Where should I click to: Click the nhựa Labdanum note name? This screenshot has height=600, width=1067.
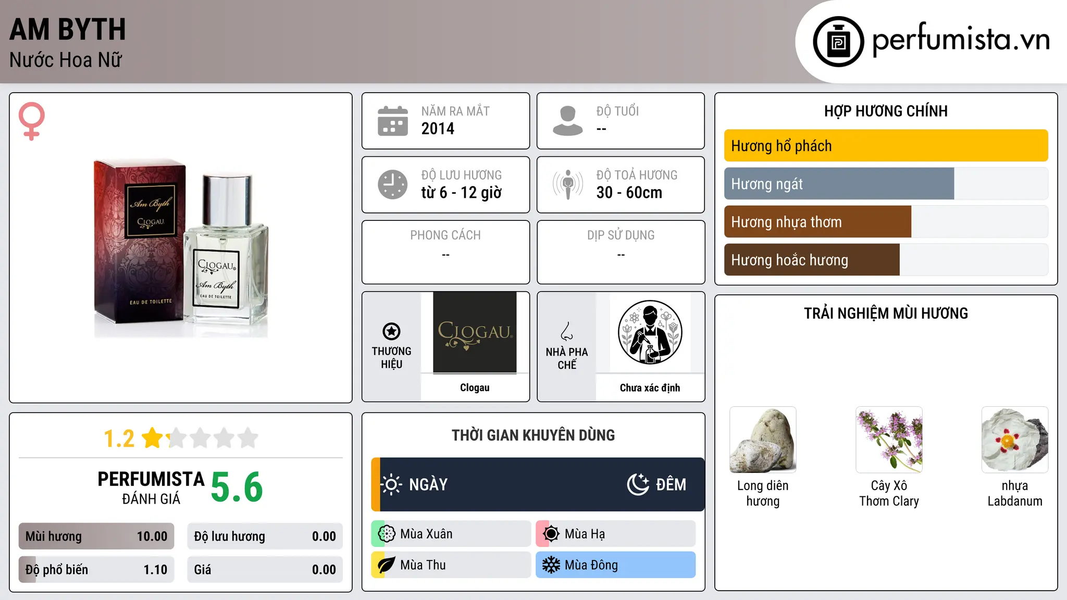click(x=1015, y=493)
